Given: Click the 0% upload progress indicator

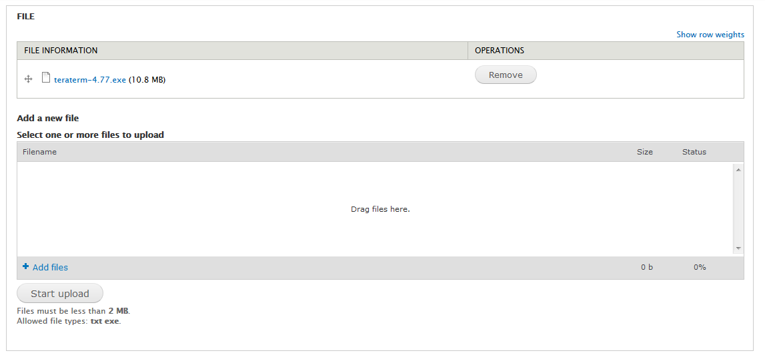Looking at the screenshot, I should 700,267.
